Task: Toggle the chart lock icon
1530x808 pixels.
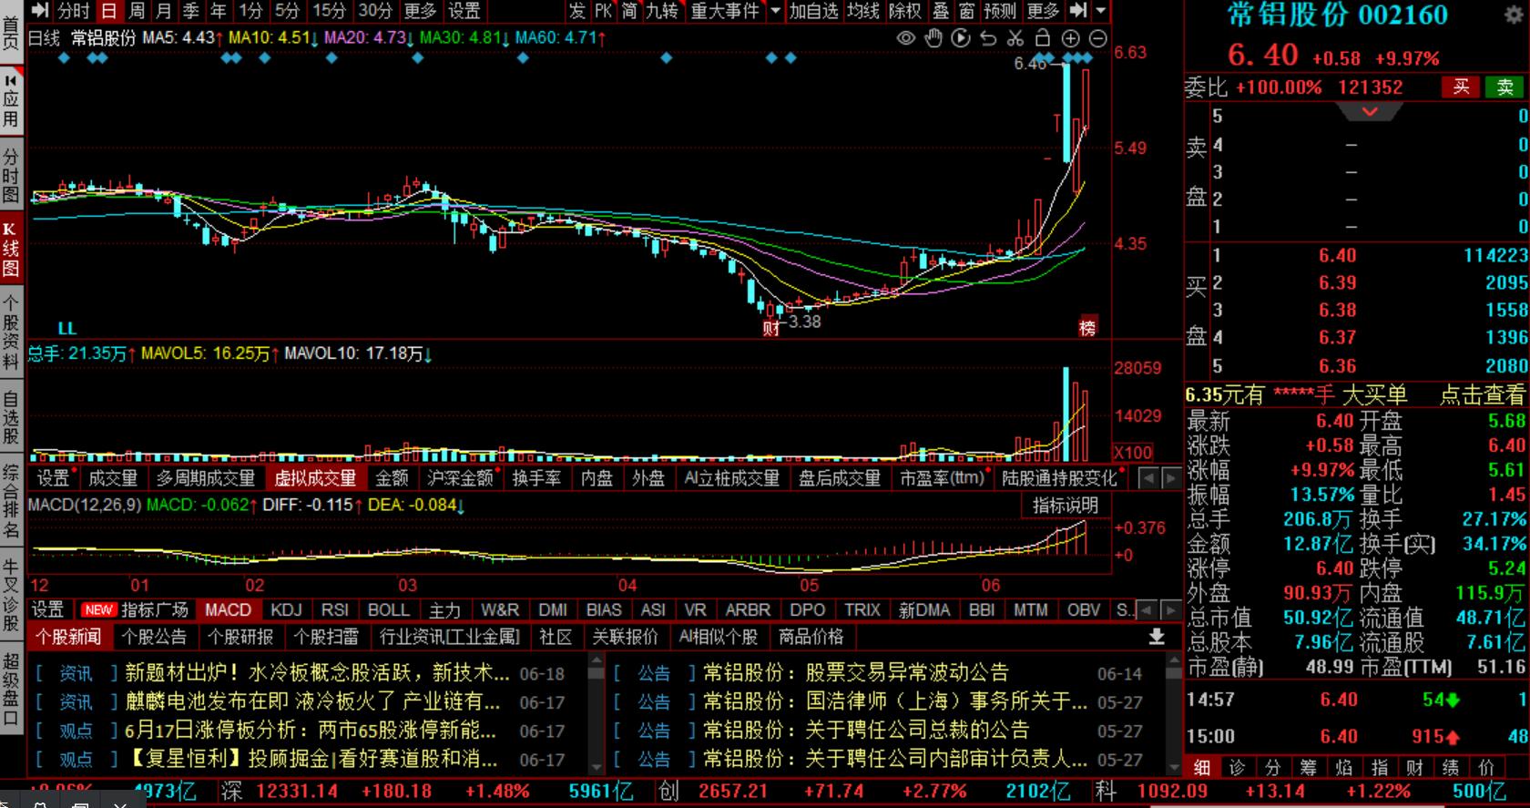Action: pyautogui.click(x=1043, y=38)
